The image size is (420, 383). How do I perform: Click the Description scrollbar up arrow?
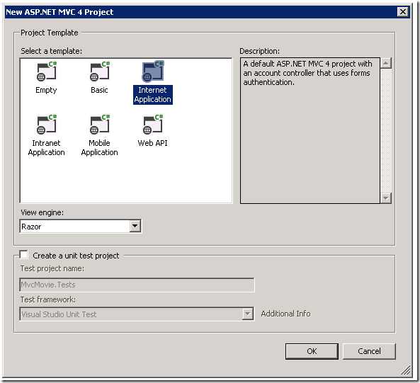click(x=386, y=63)
